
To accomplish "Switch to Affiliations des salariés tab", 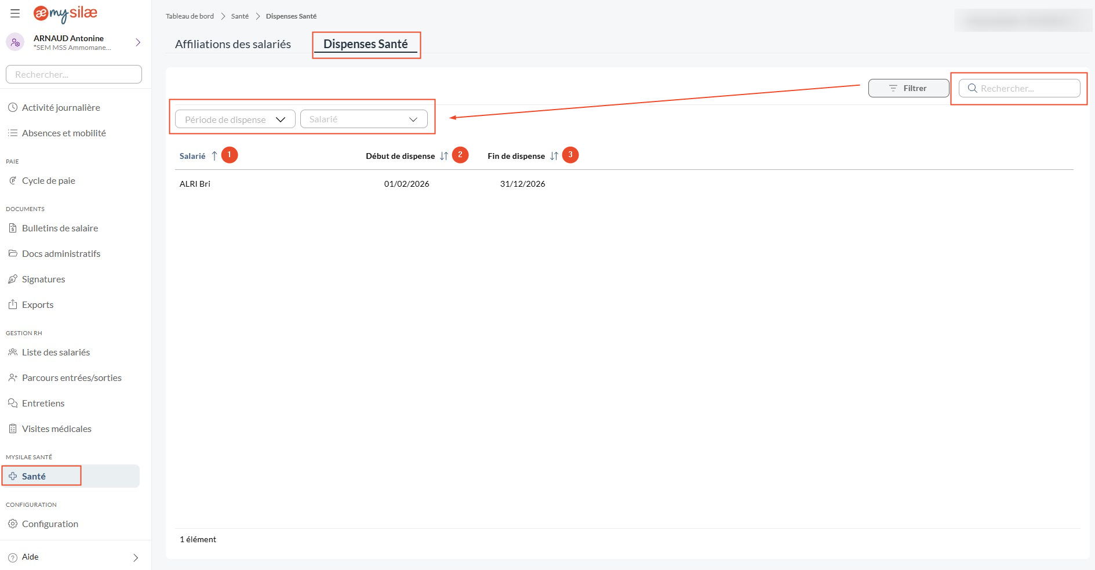I will 233,44.
